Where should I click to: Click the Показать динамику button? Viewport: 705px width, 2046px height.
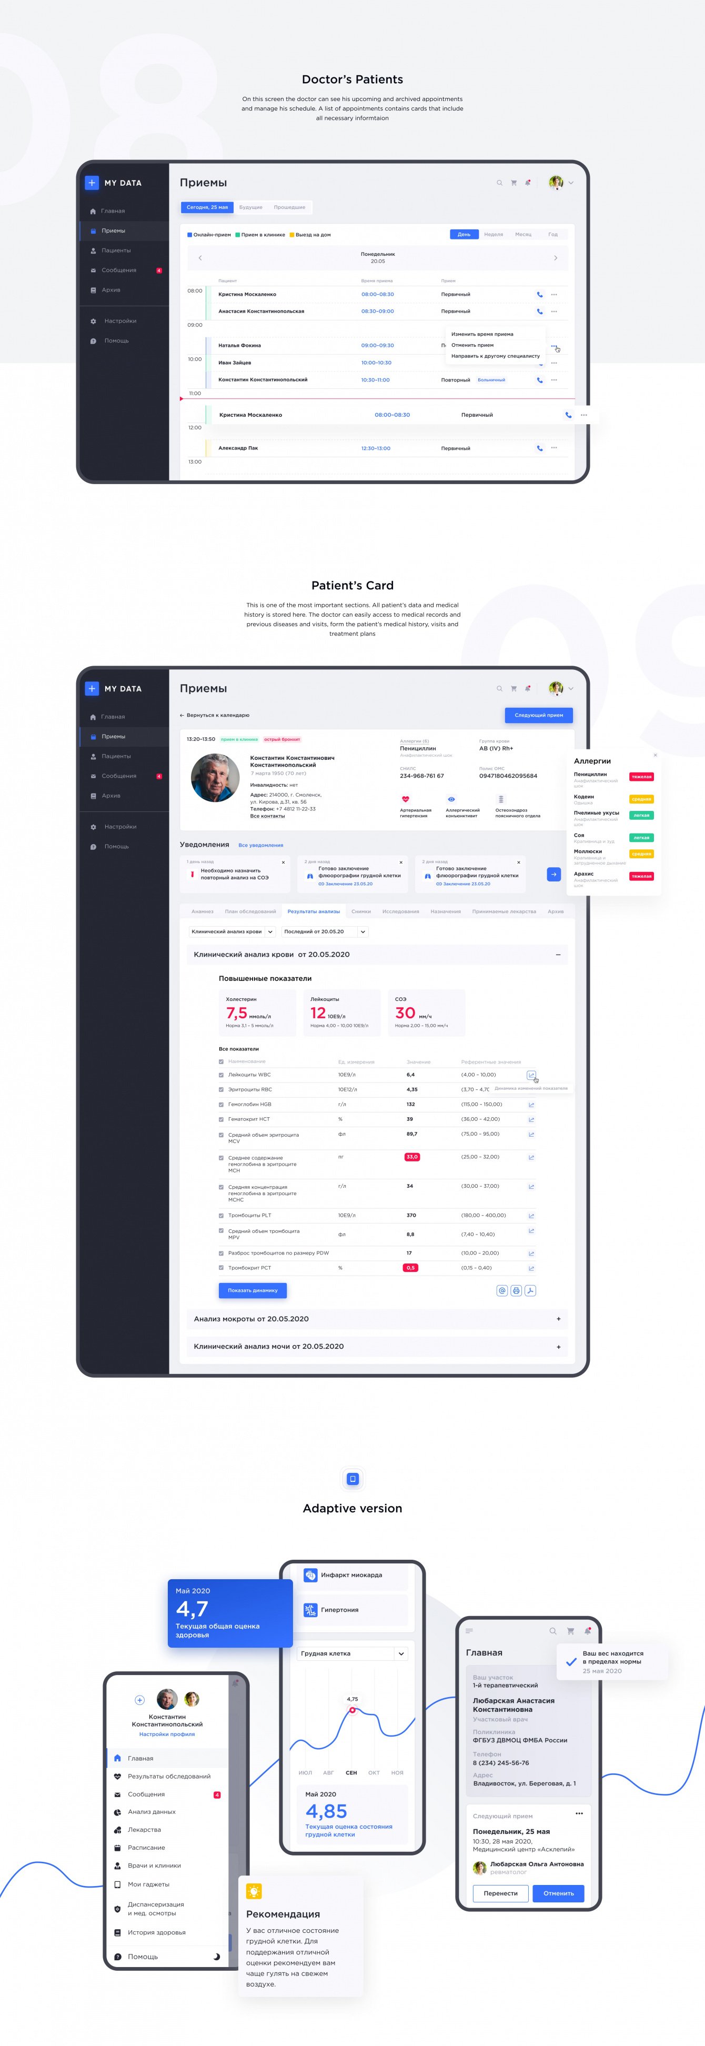pyautogui.click(x=253, y=1291)
